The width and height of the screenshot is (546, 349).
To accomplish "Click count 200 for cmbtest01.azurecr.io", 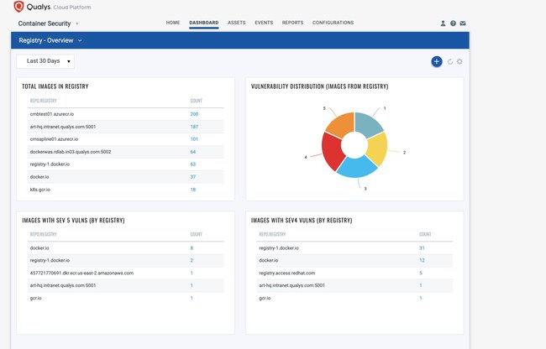I will [x=194, y=114].
